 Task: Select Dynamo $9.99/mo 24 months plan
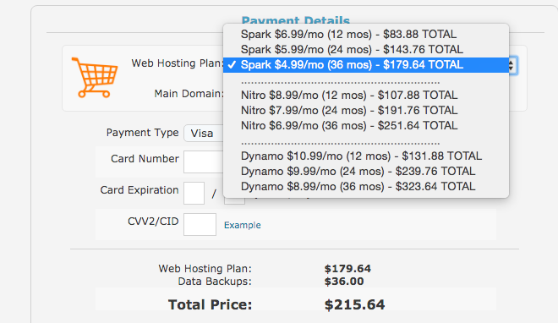pos(366,172)
